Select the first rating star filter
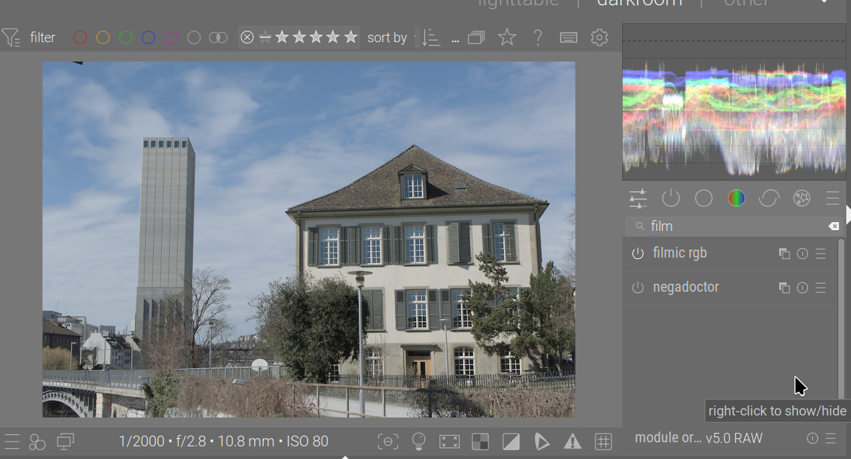 point(282,37)
